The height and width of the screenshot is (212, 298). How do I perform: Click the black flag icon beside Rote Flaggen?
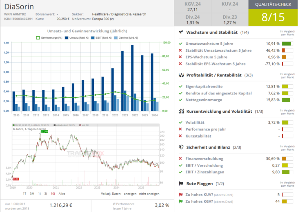click(x=181, y=184)
